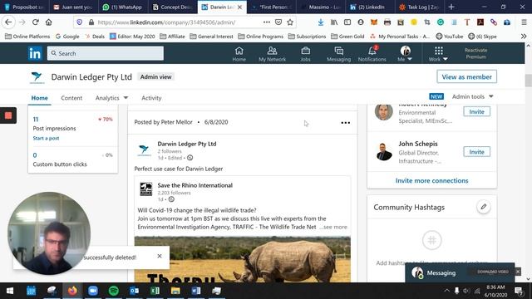Close the Darwin Ledger browser tab
This screenshot has width=532, height=299.
pyautogui.click(x=240, y=7)
